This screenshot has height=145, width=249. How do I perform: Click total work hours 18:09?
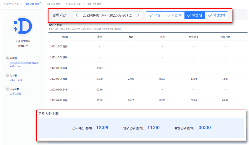102,128
